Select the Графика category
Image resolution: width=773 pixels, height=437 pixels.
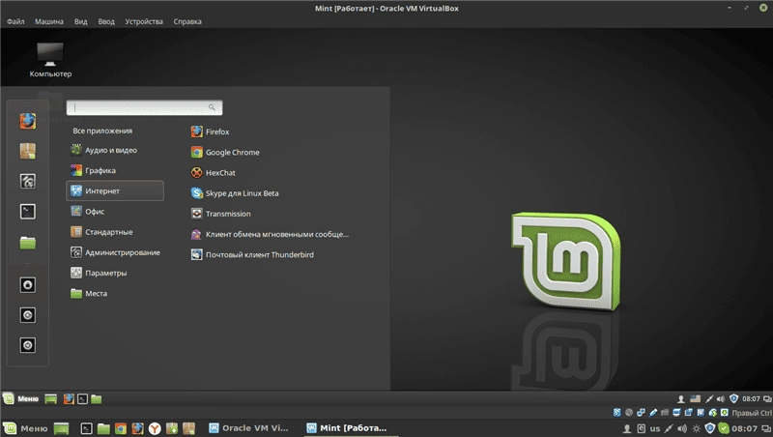coord(93,171)
